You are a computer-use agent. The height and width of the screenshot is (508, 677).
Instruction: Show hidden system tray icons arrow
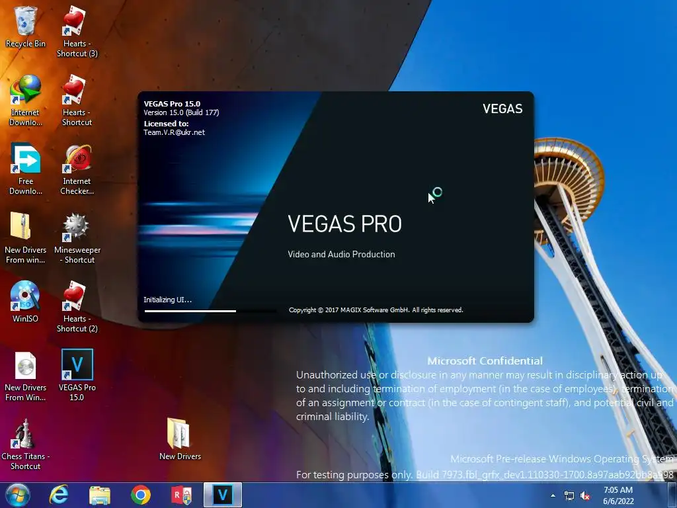pyautogui.click(x=553, y=495)
